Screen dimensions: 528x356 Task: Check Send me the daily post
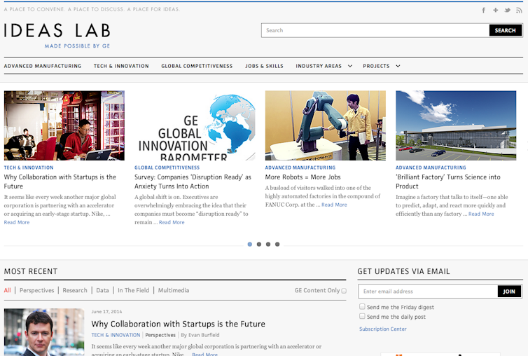[x=362, y=316]
